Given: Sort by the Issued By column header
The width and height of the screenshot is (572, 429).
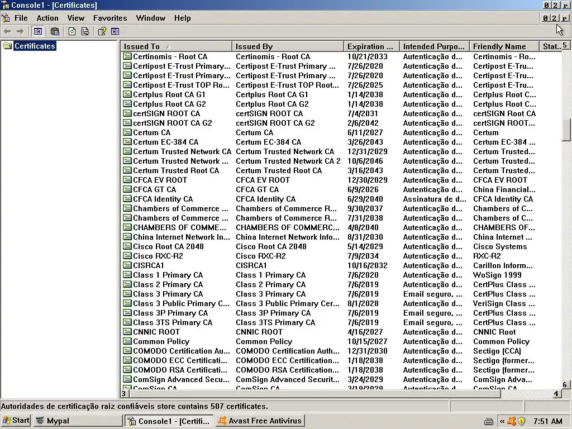Looking at the screenshot, I should coord(288,46).
